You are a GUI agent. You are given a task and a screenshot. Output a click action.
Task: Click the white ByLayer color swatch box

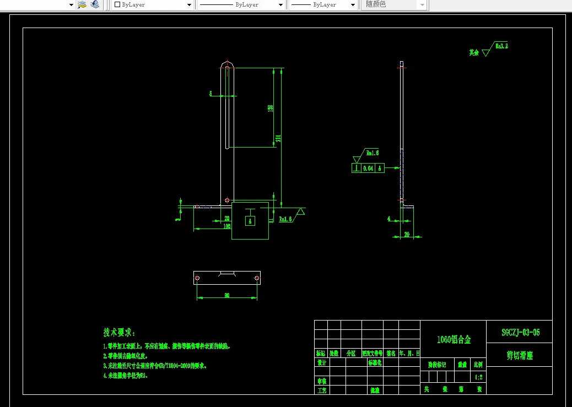pyautogui.click(x=117, y=5)
